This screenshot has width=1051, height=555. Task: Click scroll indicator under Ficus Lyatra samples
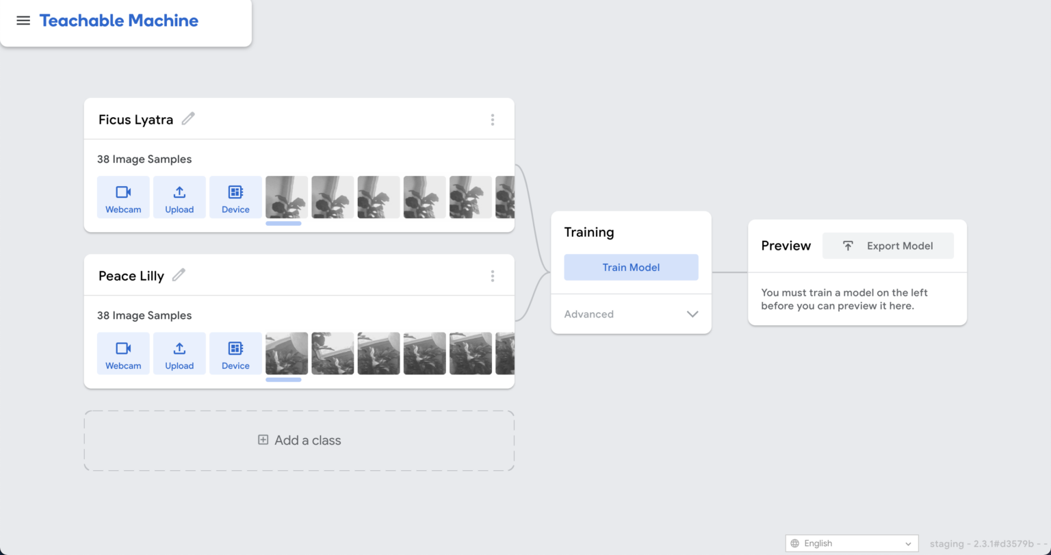click(283, 223)
